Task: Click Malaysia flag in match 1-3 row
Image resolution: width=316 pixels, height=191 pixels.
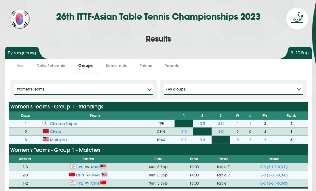Action: (103, 166)
